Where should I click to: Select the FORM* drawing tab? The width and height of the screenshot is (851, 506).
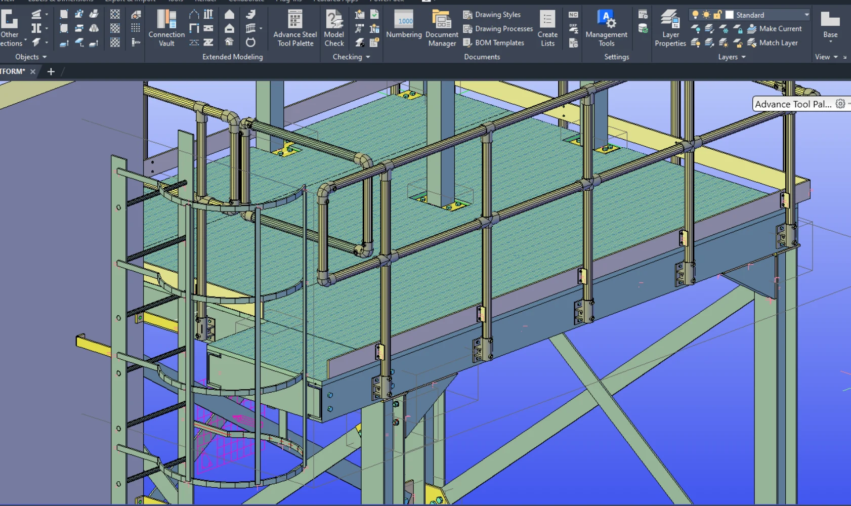tap(12, 71)
